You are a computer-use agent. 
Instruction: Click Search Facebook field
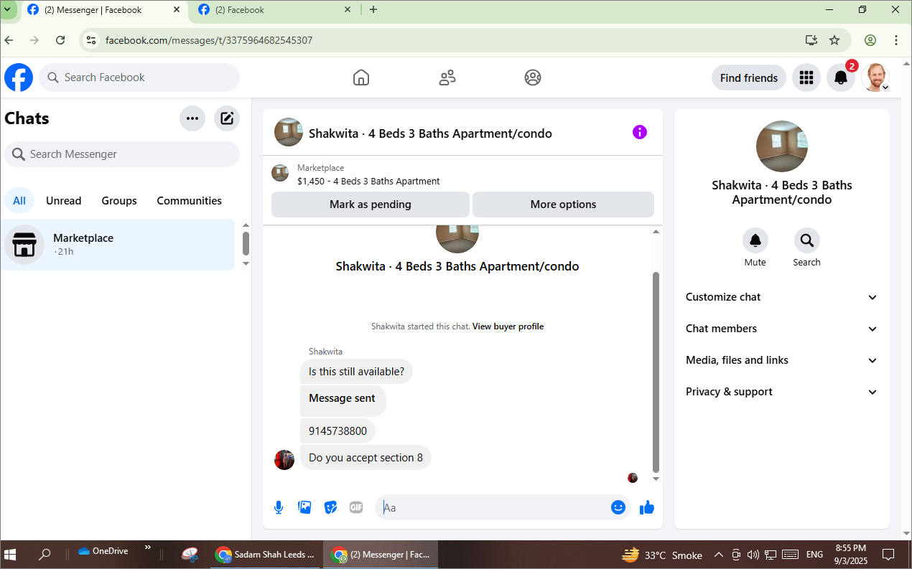pyautogui.click(x=139, y=77)
